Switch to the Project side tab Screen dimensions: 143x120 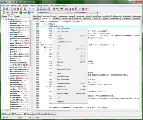coord(4,16)
